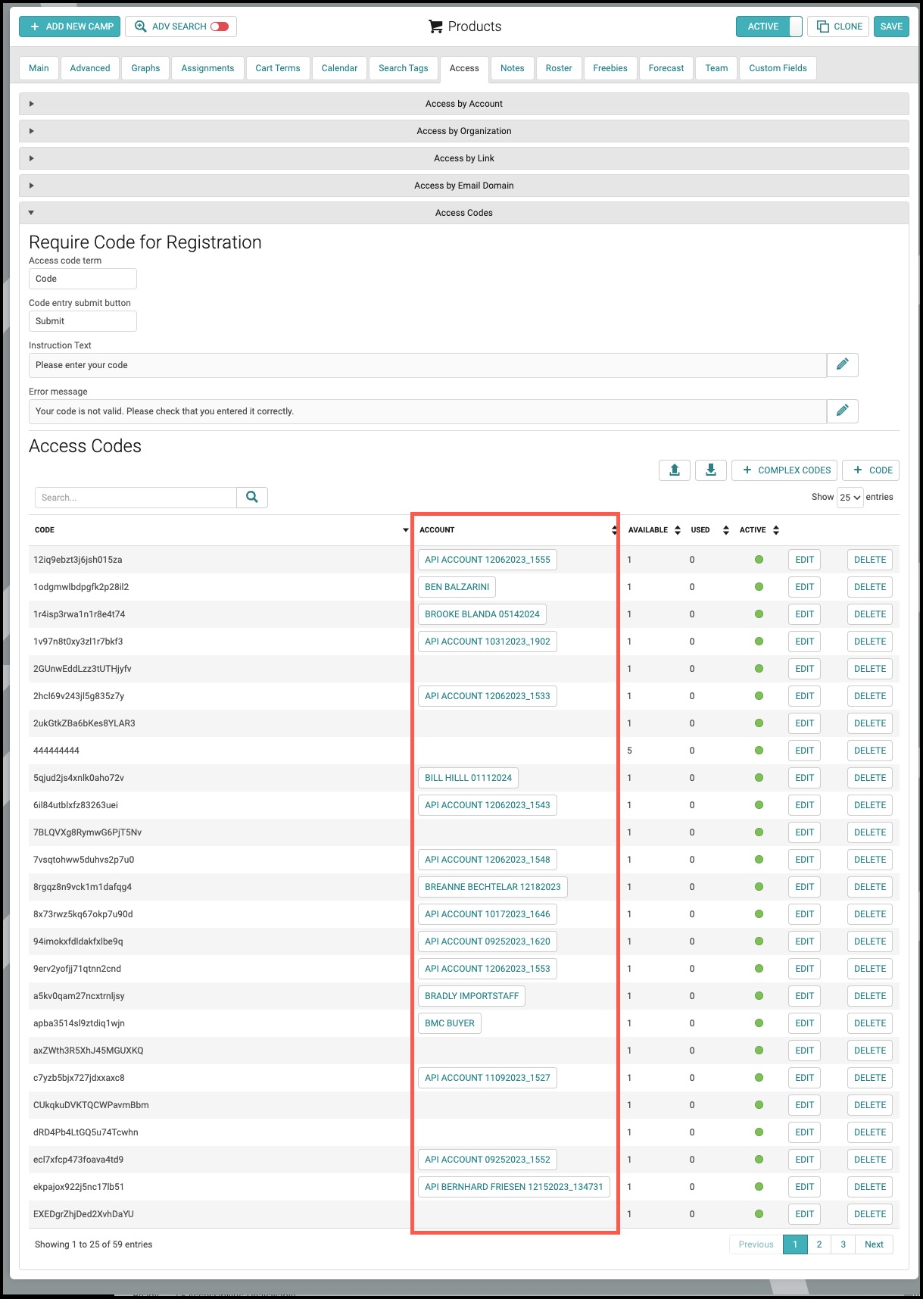Open the Show entries dropdown
Image resolution: width=923 pixels, height=1299 pixels.
[850, 498]
